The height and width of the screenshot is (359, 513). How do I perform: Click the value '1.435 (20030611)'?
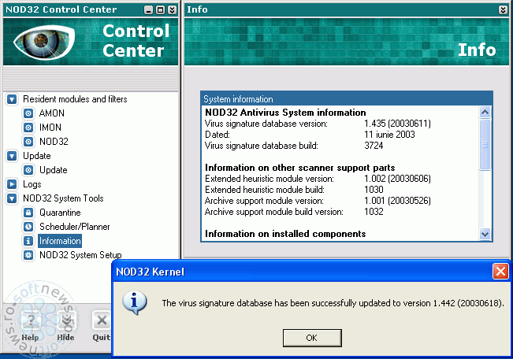[x=397, y=124]
